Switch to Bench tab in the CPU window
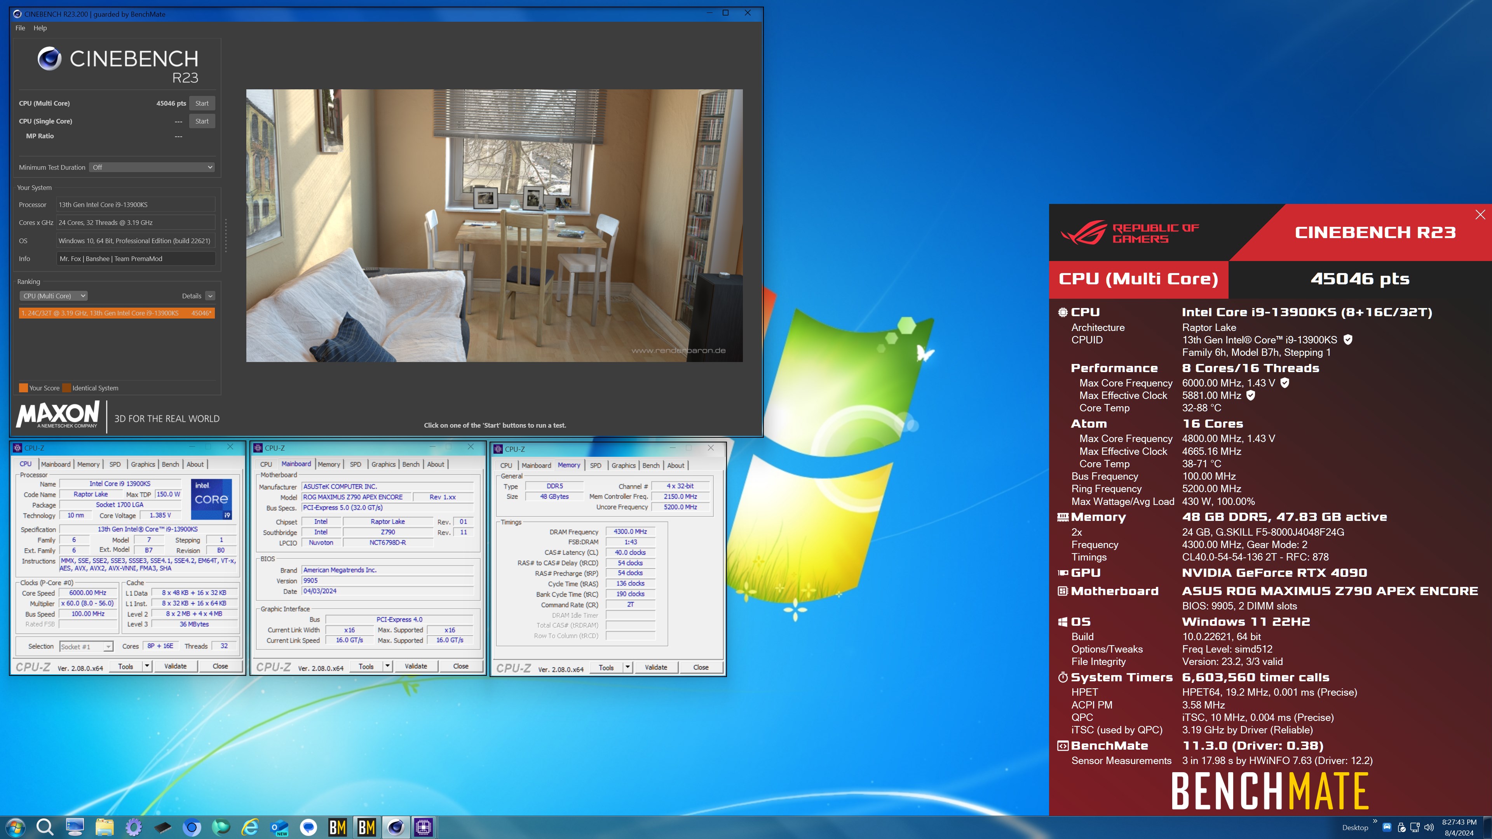Image resolution: width=1492 pixels, height=839 pixels. coord(170,465)
